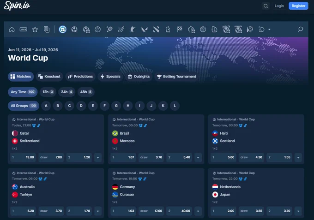This screenshot has height=220, width=314.
Task: Open the bet slip documents icon
Action: tap(47, 30)
